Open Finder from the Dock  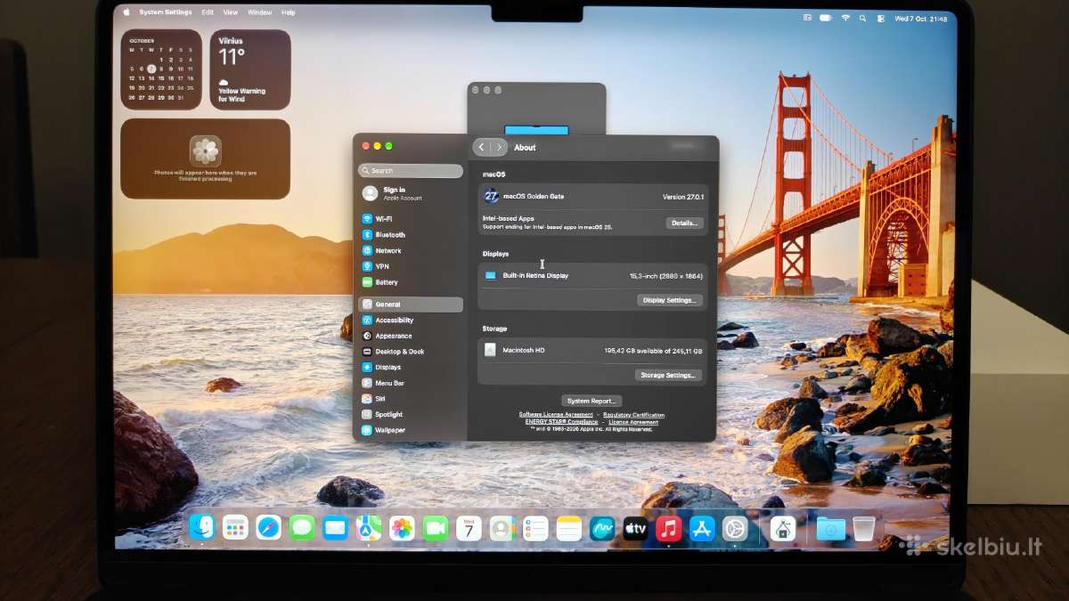coord(202,528)
